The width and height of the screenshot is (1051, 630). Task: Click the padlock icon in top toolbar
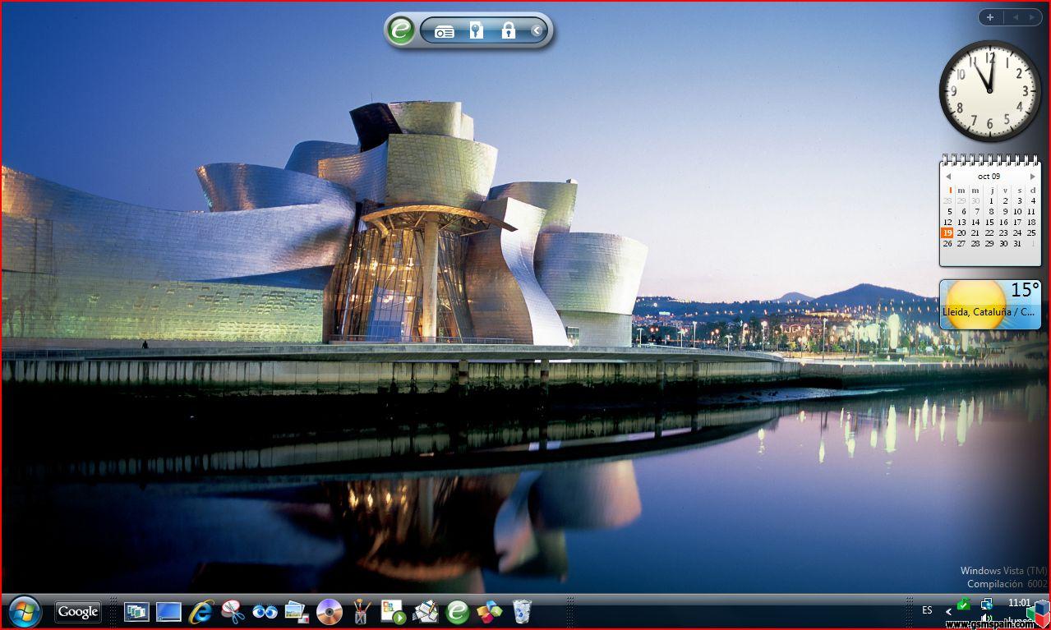508,31
